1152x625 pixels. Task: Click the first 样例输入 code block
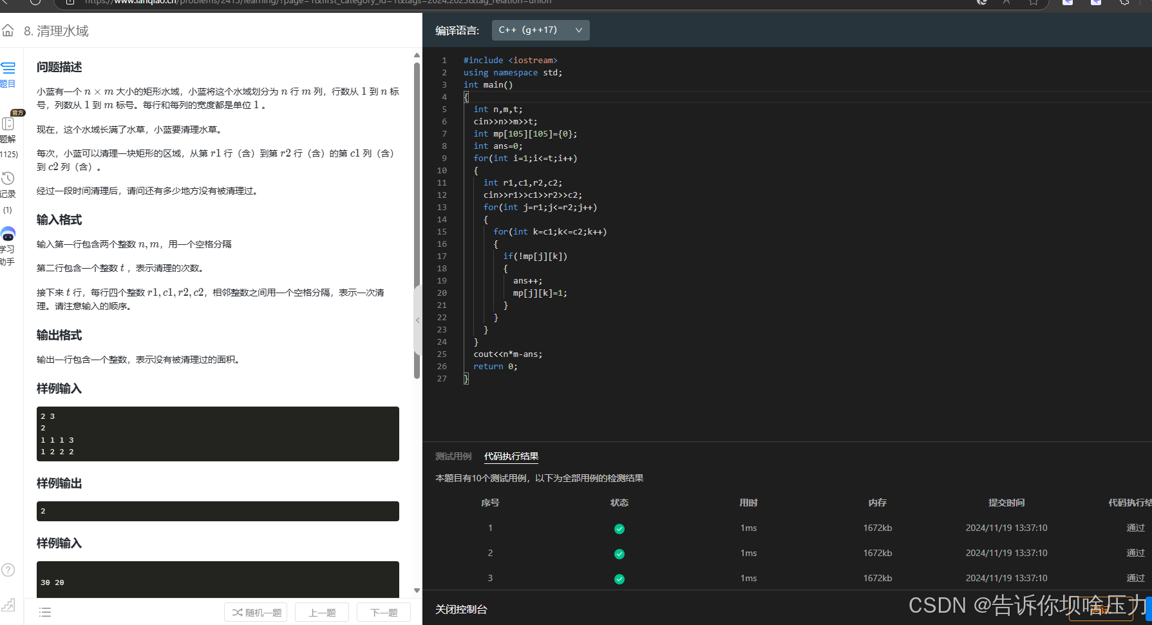click(218, 434)
